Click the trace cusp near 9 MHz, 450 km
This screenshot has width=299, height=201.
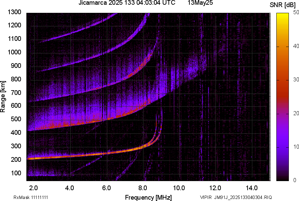tap(161, 127)
